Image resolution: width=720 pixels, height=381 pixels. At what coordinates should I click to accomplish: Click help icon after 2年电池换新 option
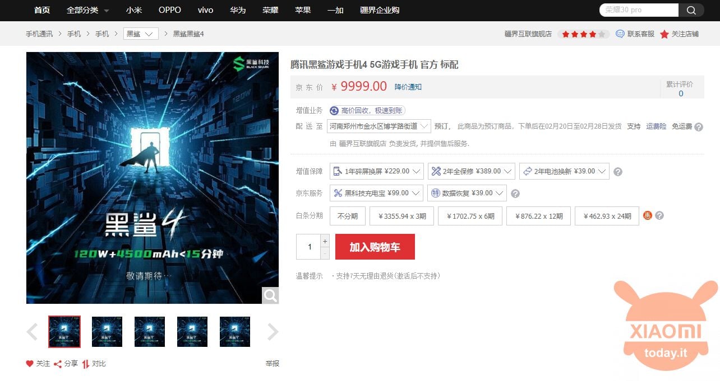tap(618, 172)
